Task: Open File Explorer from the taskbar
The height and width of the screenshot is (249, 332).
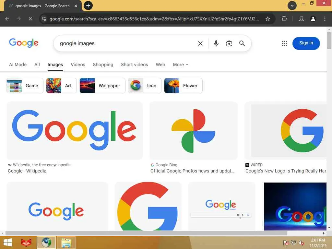Action: click(66, 243)
